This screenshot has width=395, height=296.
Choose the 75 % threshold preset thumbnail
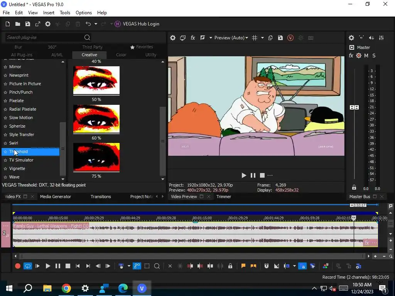(x=96, y=157)
